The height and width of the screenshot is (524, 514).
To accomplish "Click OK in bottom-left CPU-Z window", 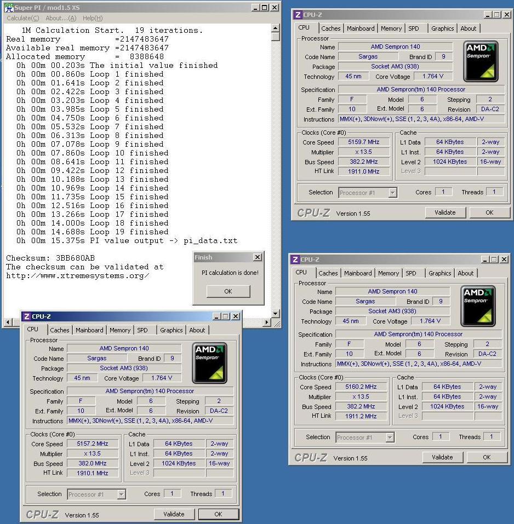I will click(x=219, y=514).
